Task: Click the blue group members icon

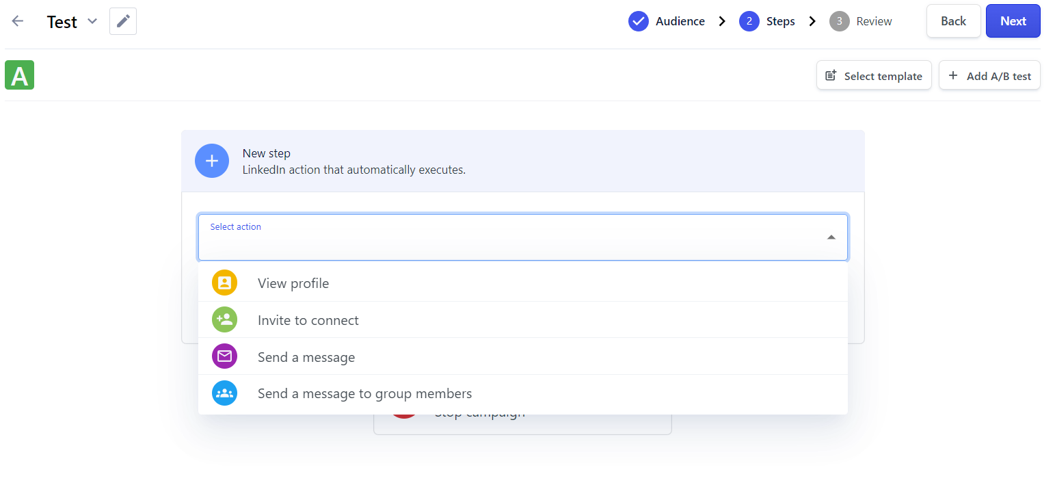Action: coord(224,393)
